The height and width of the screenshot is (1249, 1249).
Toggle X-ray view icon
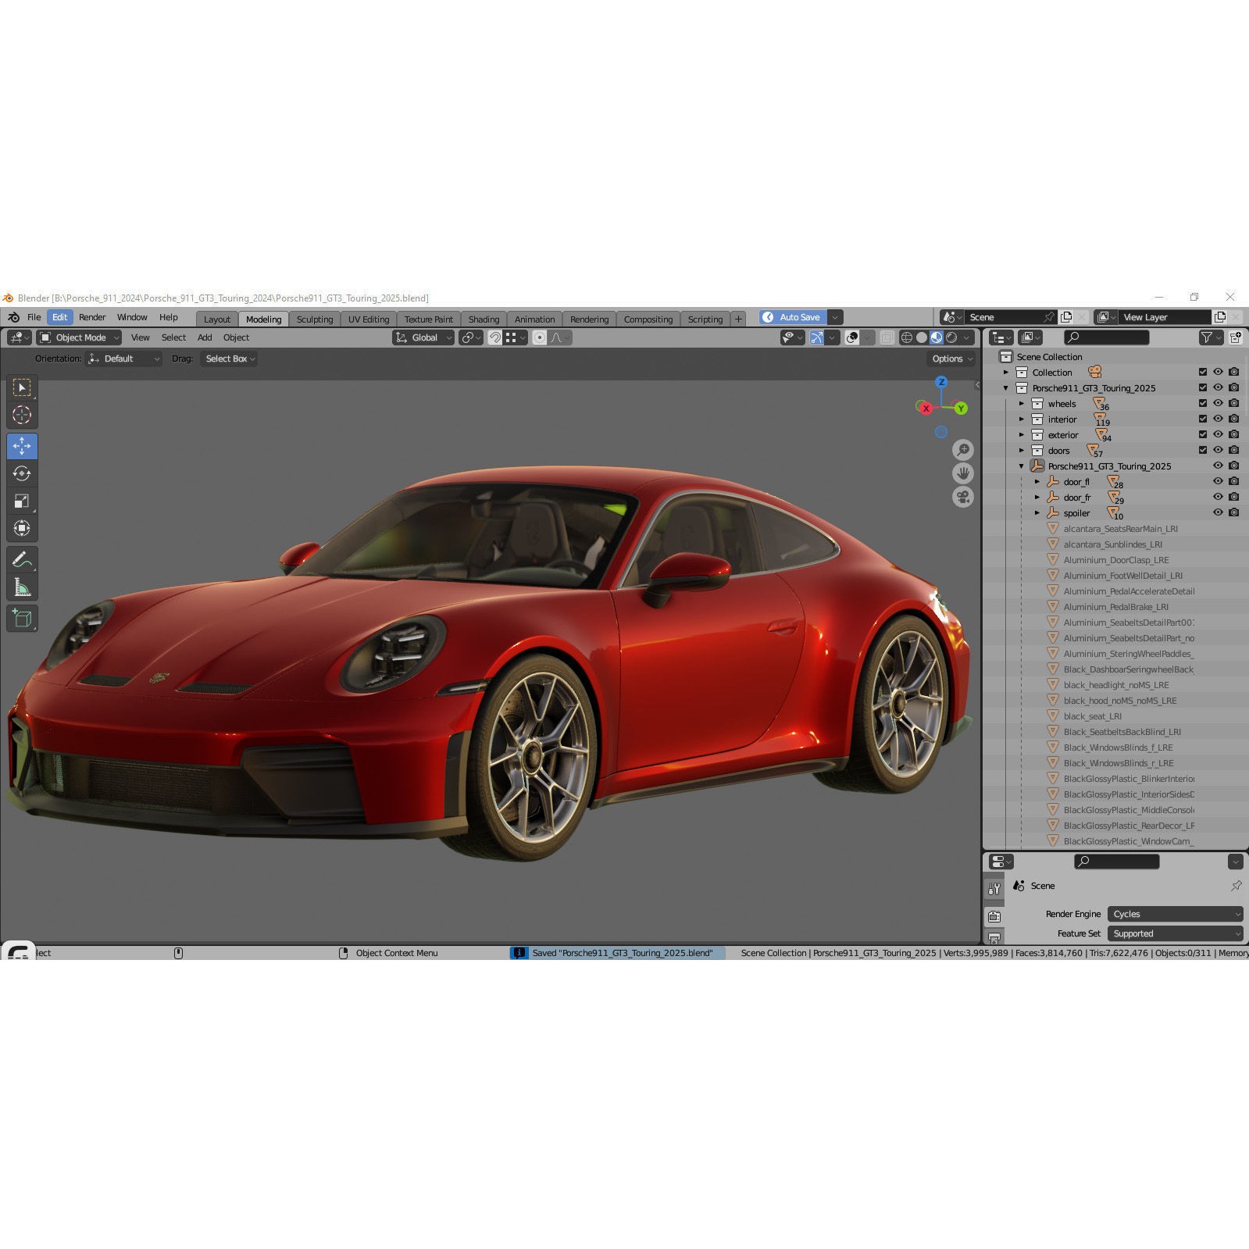[x=887, y=337]
